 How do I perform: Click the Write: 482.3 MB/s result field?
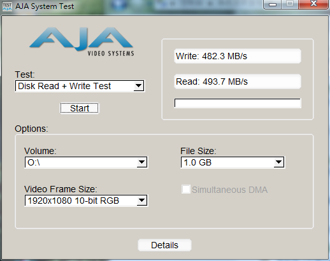pos(238,56)
